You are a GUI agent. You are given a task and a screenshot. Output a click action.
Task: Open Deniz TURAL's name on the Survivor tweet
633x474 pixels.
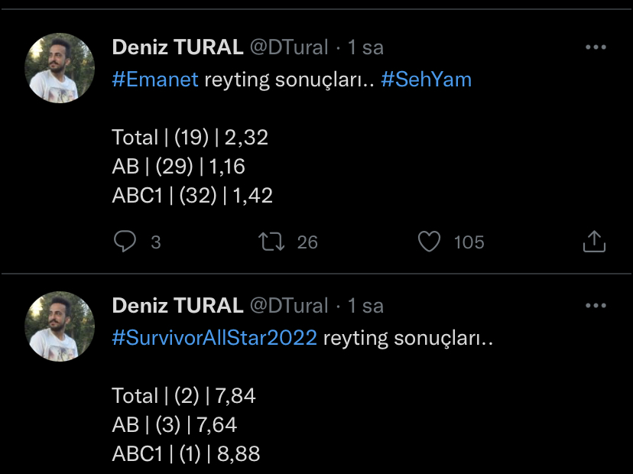[x=177, y=306]
